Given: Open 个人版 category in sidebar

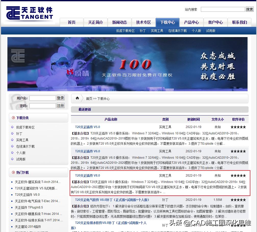Looking at the screenshot, I should (x=21, y=153).
